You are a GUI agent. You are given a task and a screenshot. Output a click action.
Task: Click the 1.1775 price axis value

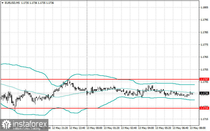coord(204,45)
